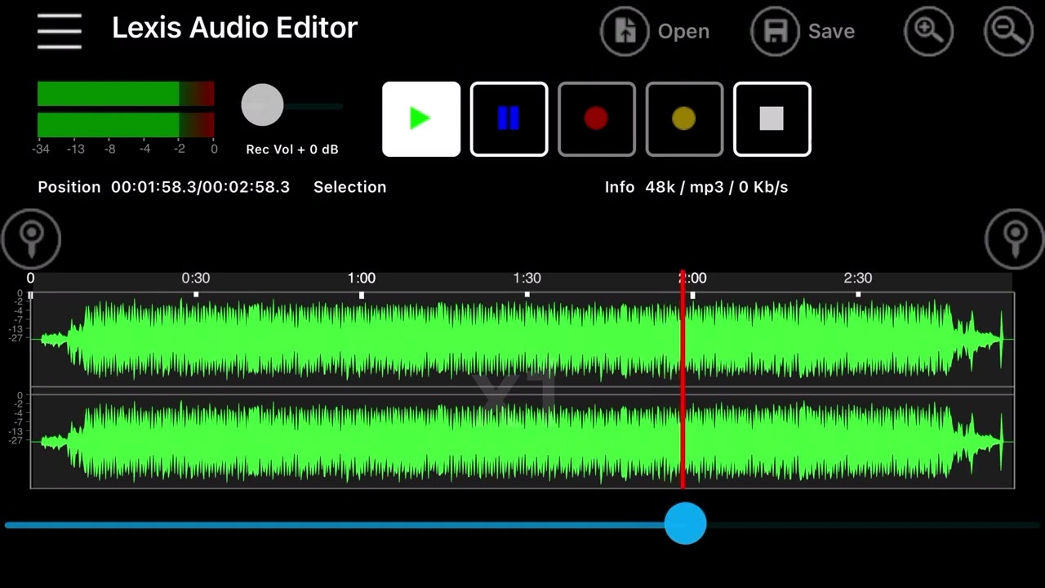Click the Lexis Audio Editor title
The height and width of the screenshot is (588, 1045).
tap(234, 28)
